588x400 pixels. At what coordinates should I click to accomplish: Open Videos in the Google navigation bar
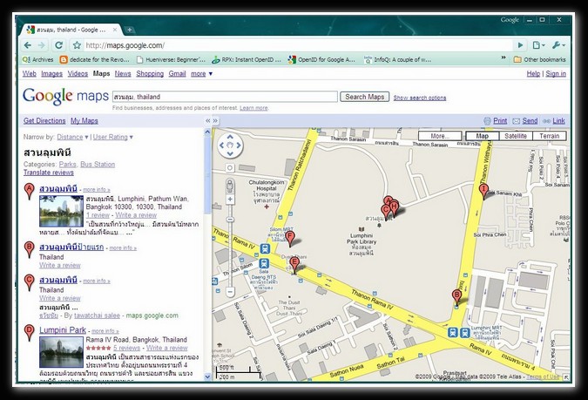point(78,73)
